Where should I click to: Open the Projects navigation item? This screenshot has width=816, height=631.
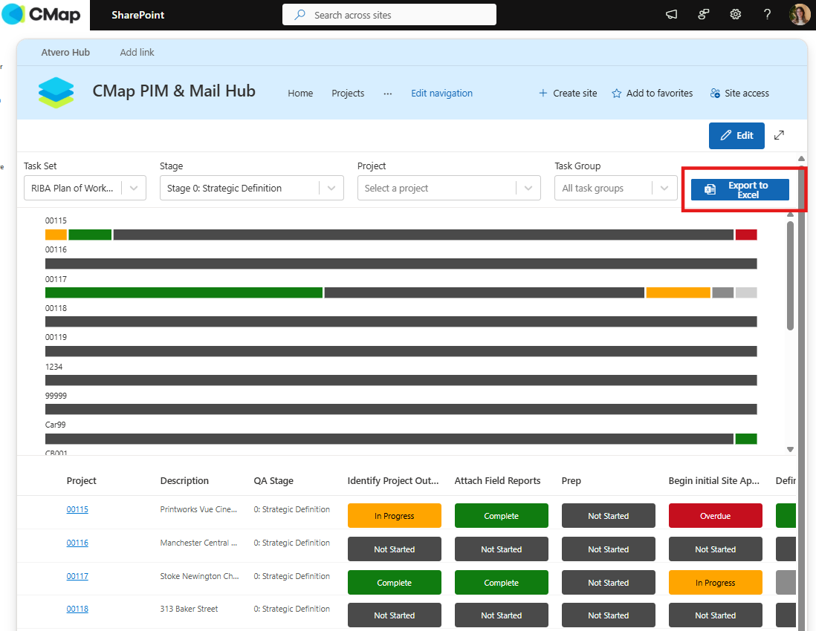[x=348, y=93]
